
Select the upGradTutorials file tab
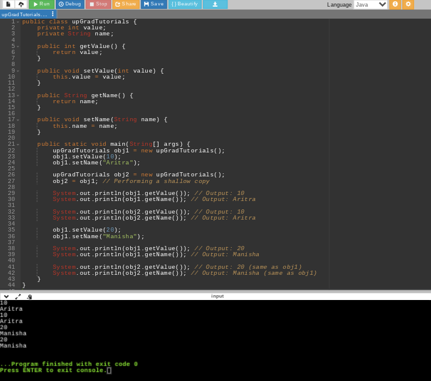pos(25,14)
